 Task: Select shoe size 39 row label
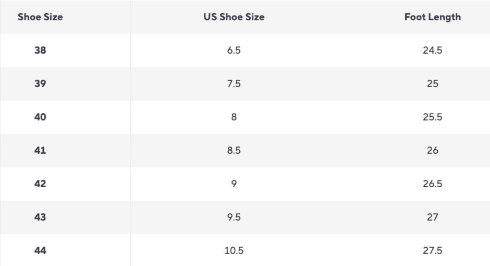(40, 84)
